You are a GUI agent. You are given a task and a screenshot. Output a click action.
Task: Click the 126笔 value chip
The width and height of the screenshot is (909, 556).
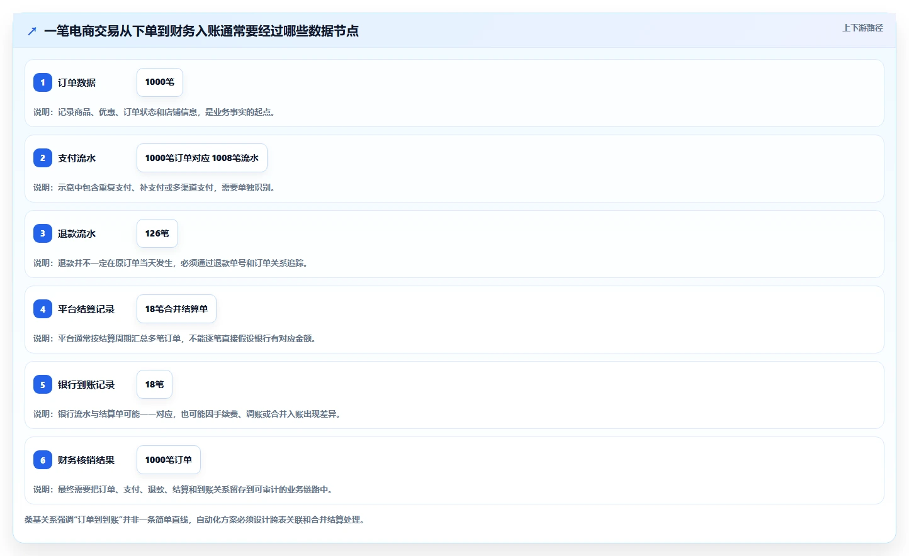click(x=157, y=233)
